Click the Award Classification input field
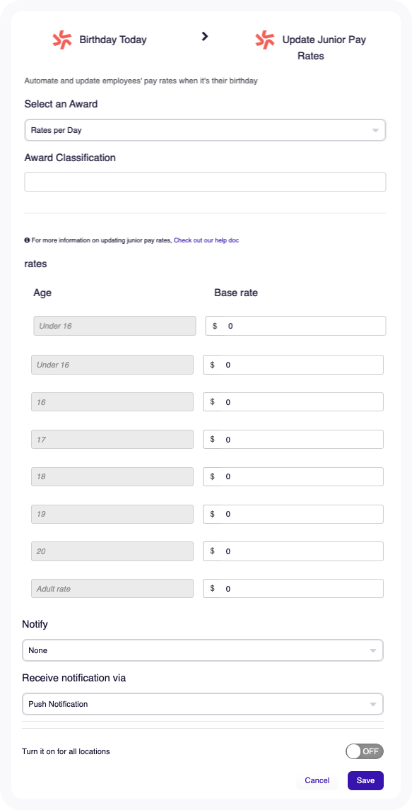412x810 pixels. pyautogui.click(x=205, y=182)
